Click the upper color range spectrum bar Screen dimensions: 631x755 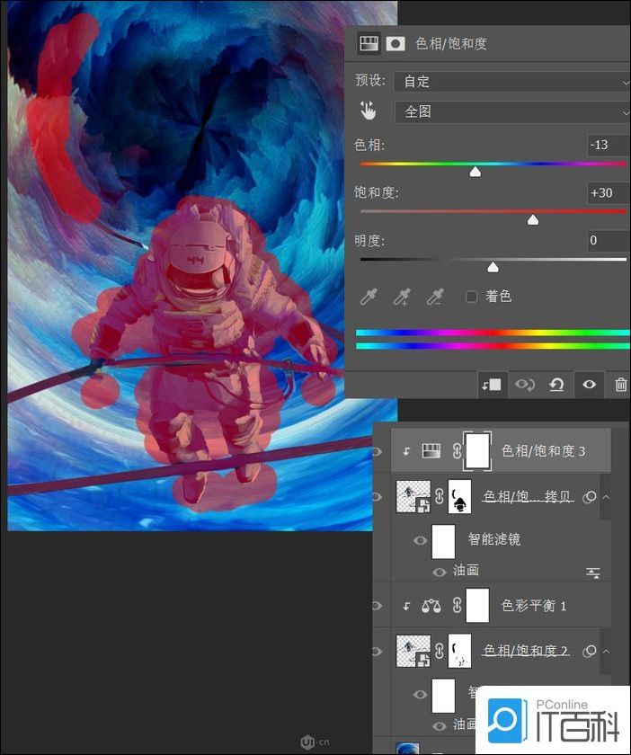pos(493,333)
